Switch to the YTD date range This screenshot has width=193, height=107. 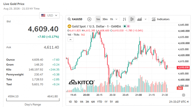click(x=100, y=102)
